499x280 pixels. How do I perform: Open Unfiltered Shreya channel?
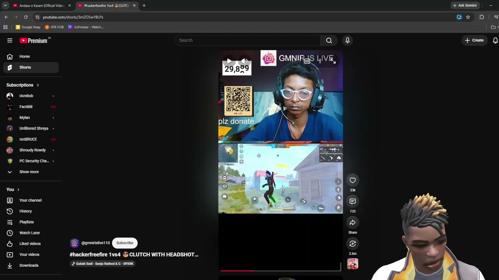pyautogui.click(x=31, y=128)
